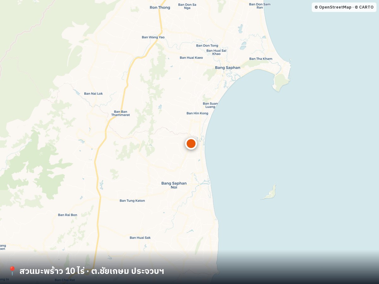Viewport: 379px width, 284px height.
Task: Click the Bang Saphan town label
Action: [227, 68]
